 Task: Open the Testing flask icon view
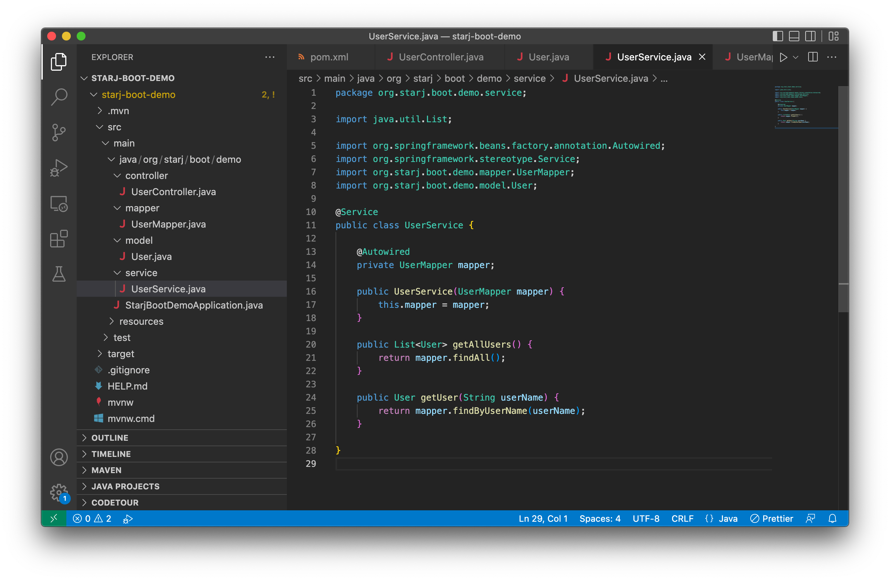coord(59,274)
